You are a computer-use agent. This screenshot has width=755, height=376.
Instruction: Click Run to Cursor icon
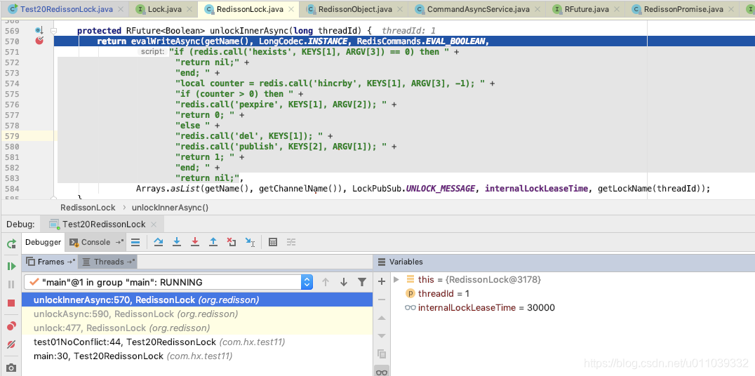coord(250,242)
